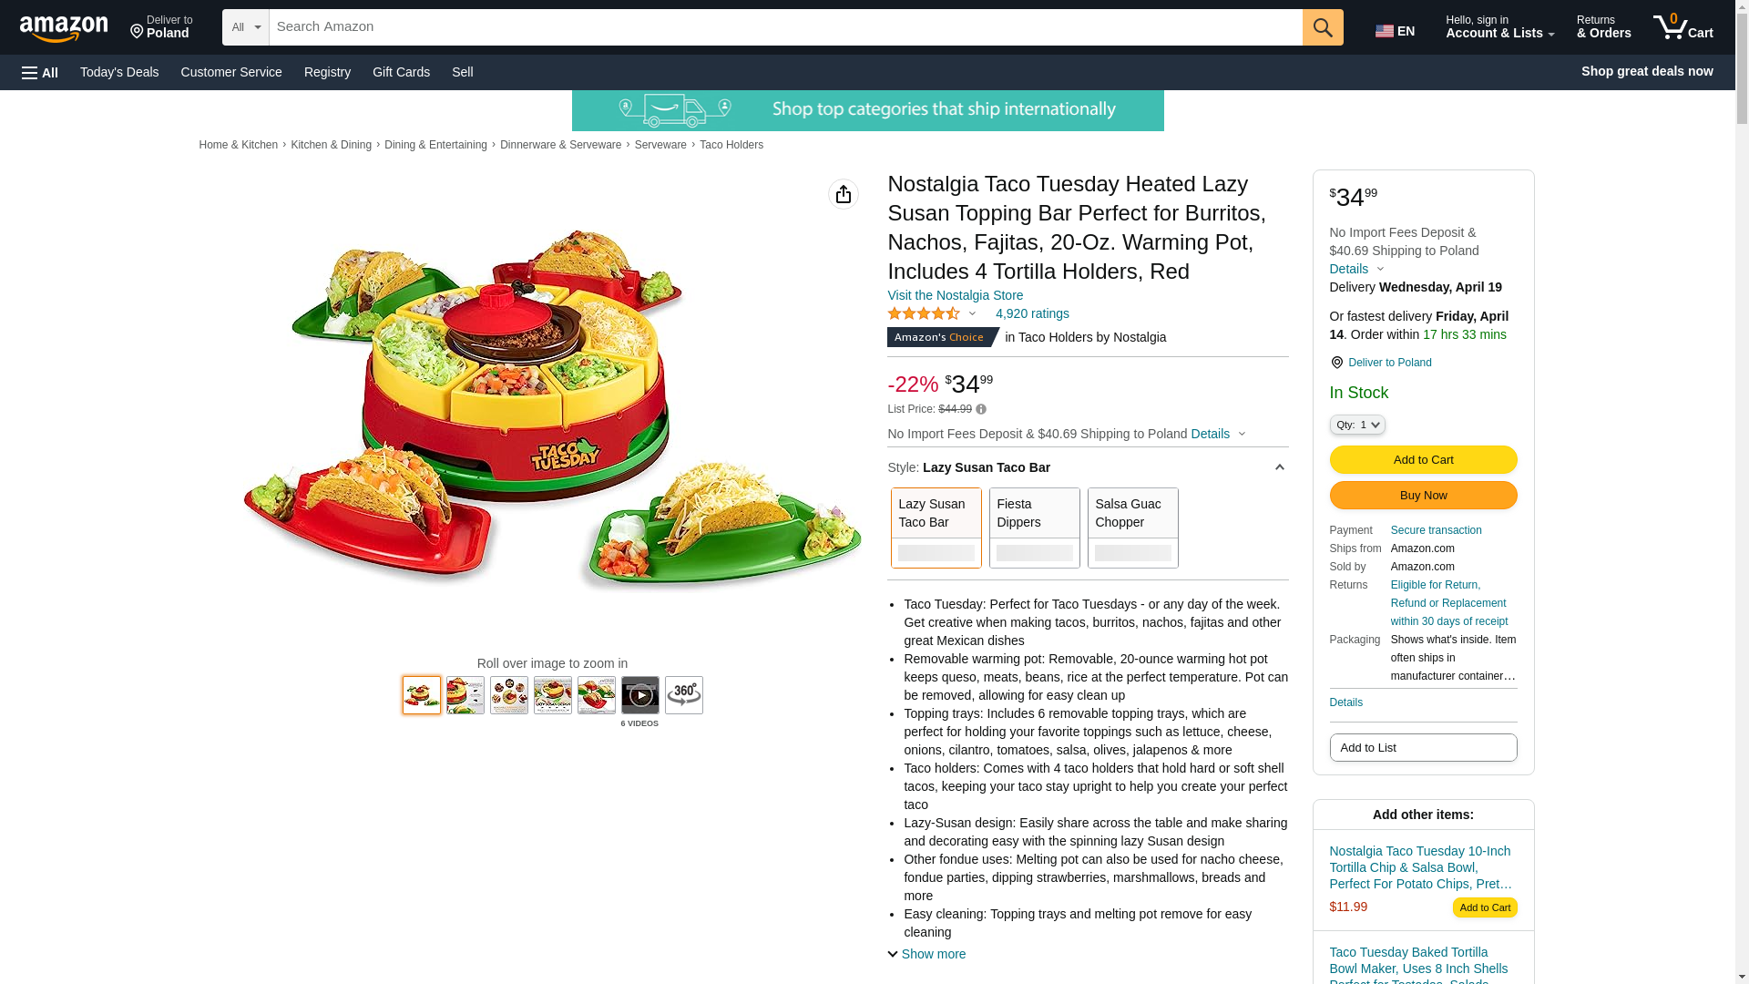1749x984 pixels.
Task: Select the Lazy Susan Taco Bar style
Action: point(936,528)
